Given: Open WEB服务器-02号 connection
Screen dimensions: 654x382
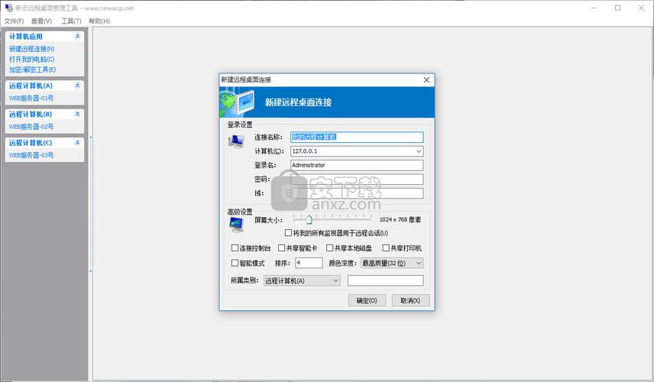Looking at the screenshot, I should tap(31, 126).
